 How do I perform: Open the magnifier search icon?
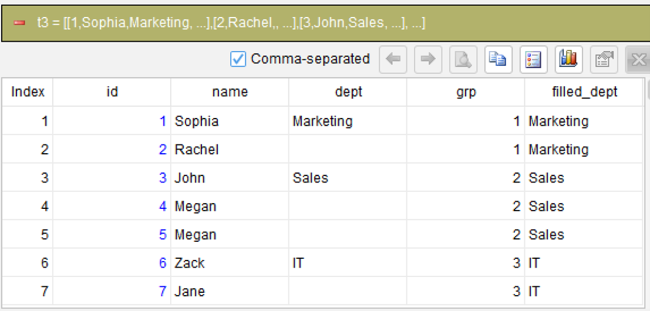coord(463,59)
